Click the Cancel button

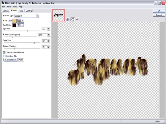[159, 15]
